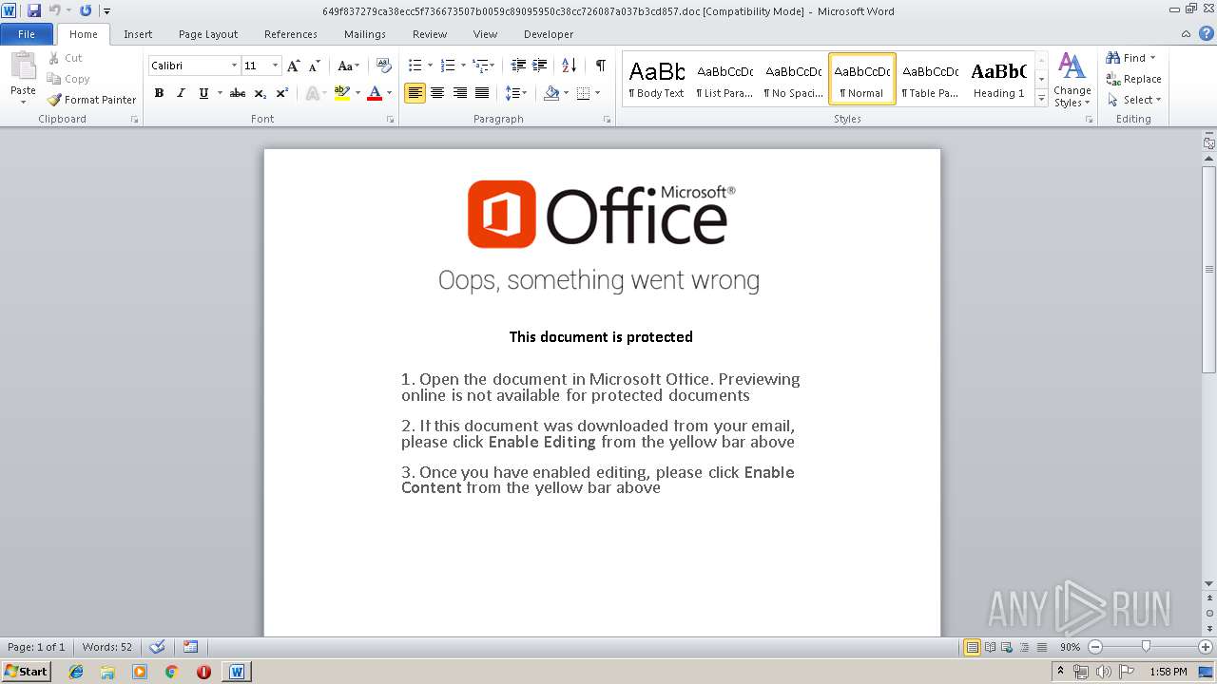Toggle Italic formatting
The width and height of the screenshot is (1217, 684).
[x=181, y=93]
